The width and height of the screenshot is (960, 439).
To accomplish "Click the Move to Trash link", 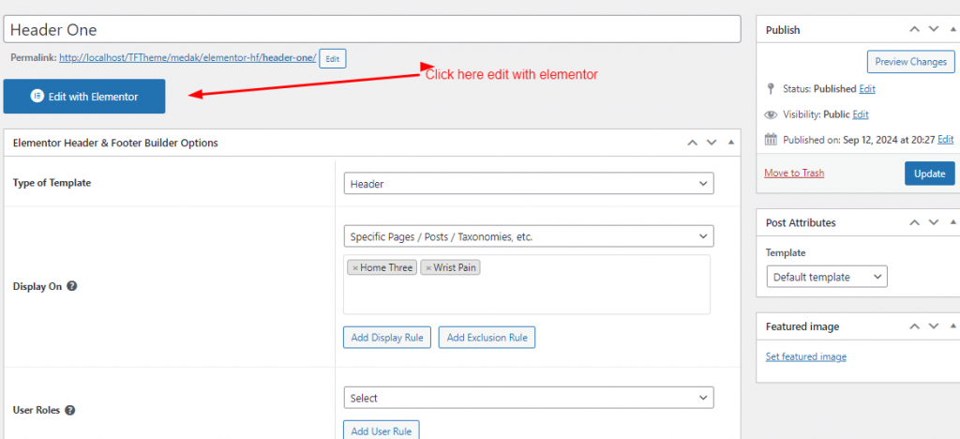I will point(794,174).
